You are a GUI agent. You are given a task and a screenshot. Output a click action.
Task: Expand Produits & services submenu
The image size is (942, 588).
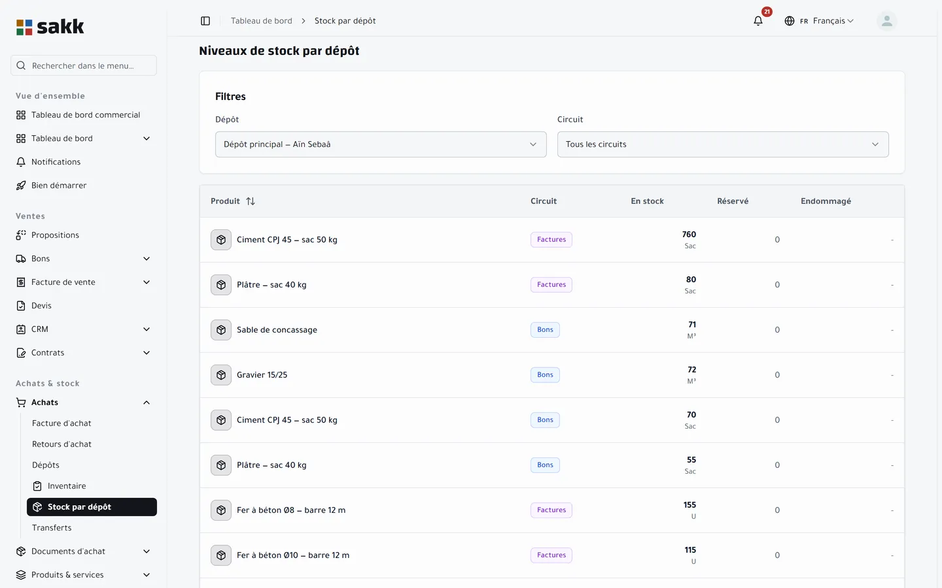147,575
